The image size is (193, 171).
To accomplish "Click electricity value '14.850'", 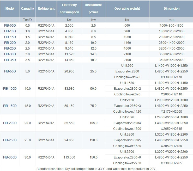I will click(69, 60).
